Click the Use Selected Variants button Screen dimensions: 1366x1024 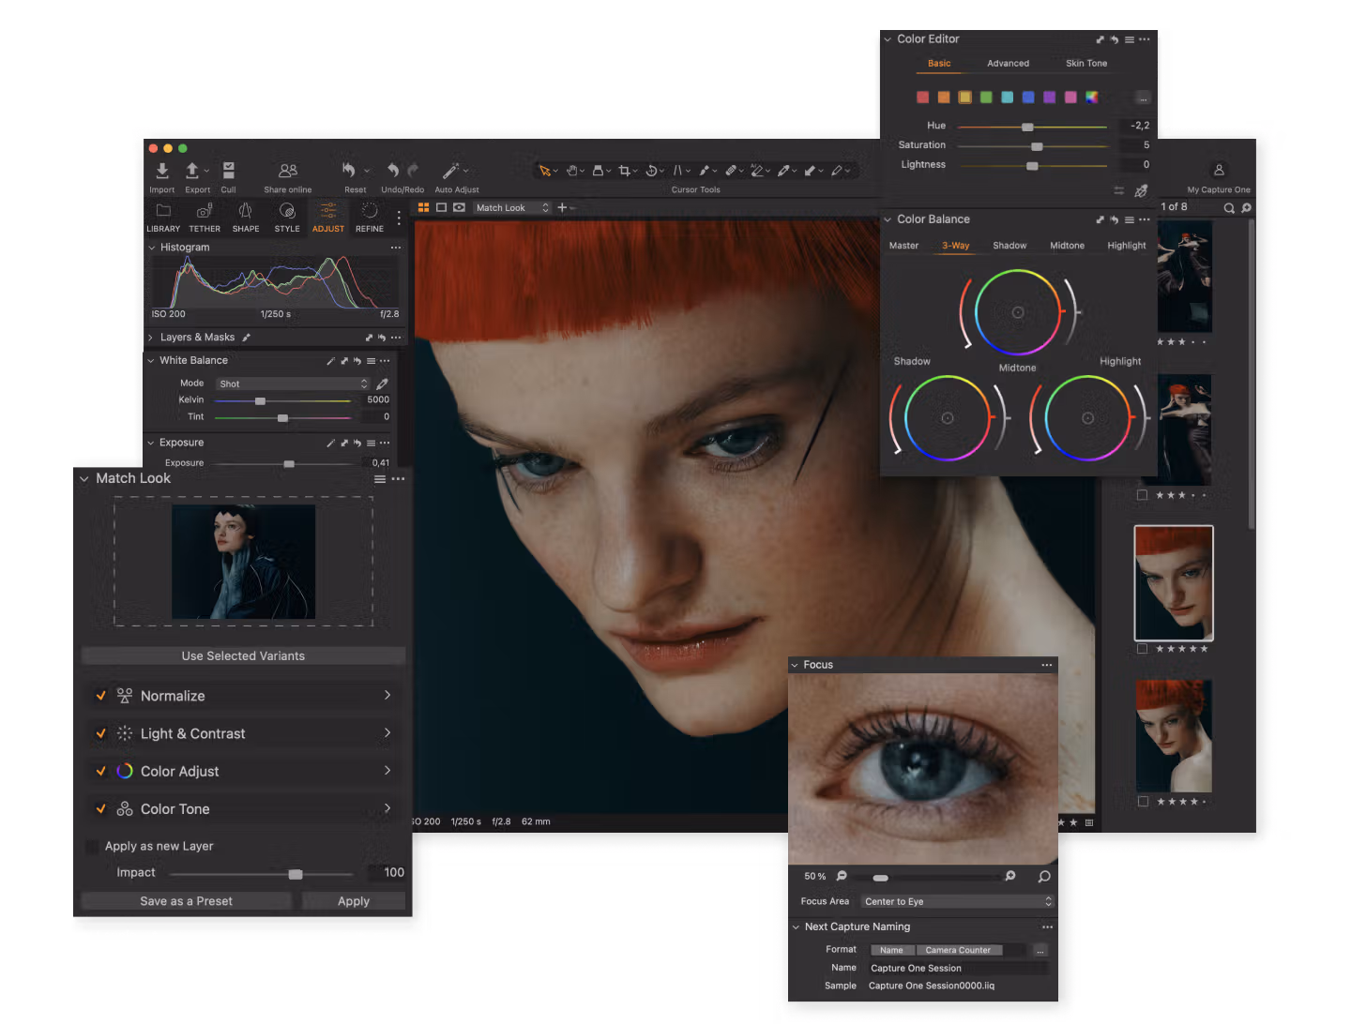pos(243,656)
